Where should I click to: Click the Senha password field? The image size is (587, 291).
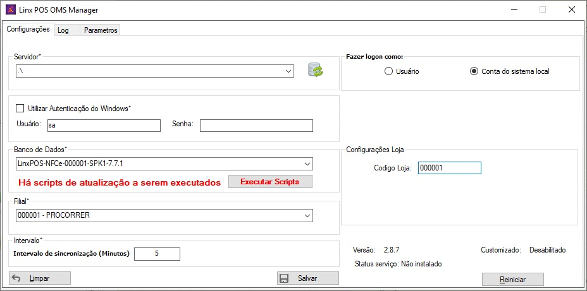pyautogui.click(x=256, y=126)
